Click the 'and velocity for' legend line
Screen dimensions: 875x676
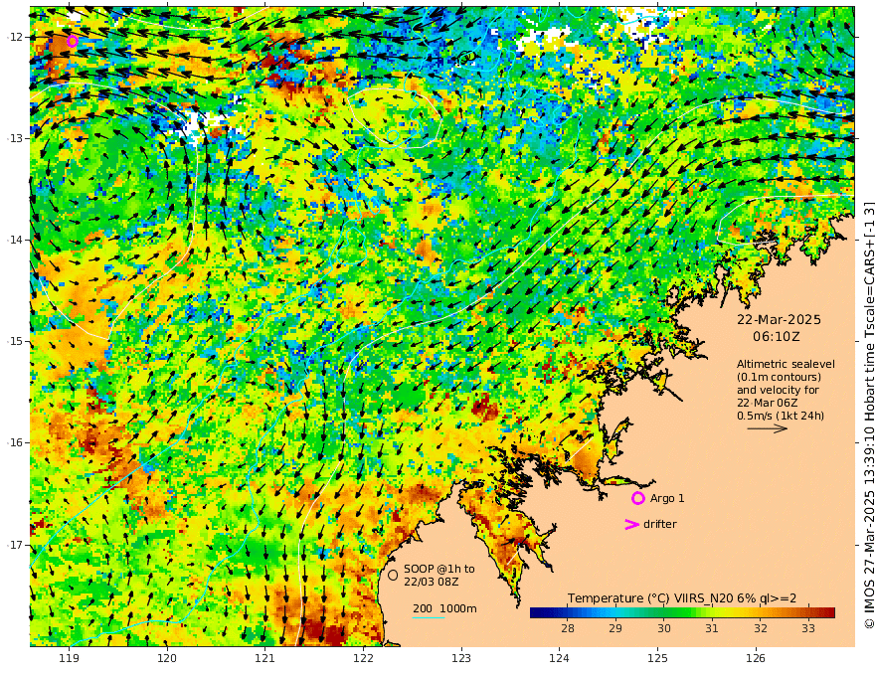tap(778, 390)
